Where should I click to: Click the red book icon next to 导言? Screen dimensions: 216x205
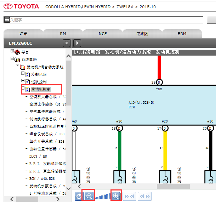(x=17, y=52)
